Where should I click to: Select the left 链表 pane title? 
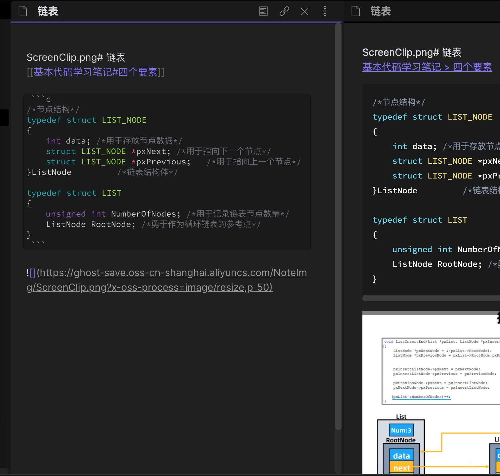[48, 11]
